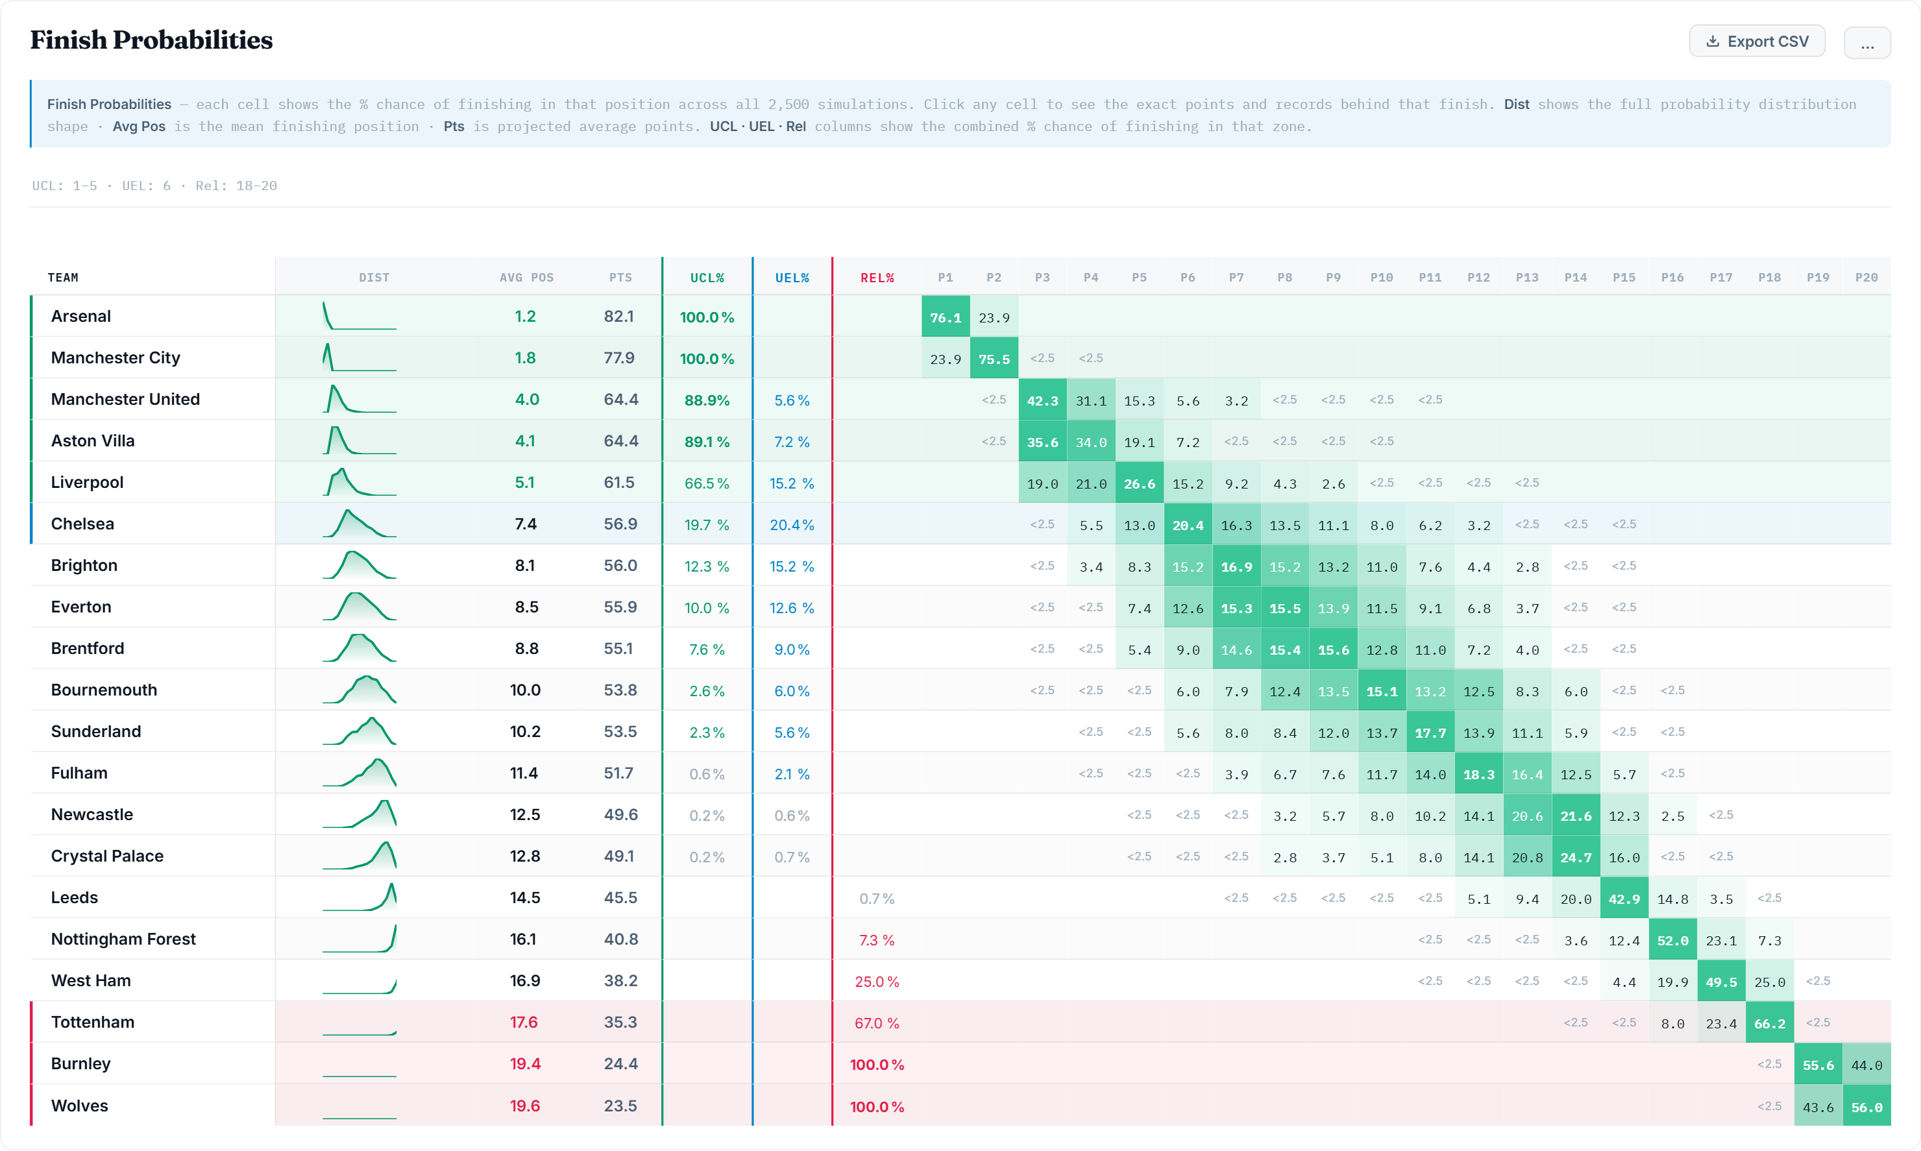The width and height of the screenshot is (1921, 1151).
Task: Open Tottenham's 66.2 P18 cell
Action: coord(1769,1023)
